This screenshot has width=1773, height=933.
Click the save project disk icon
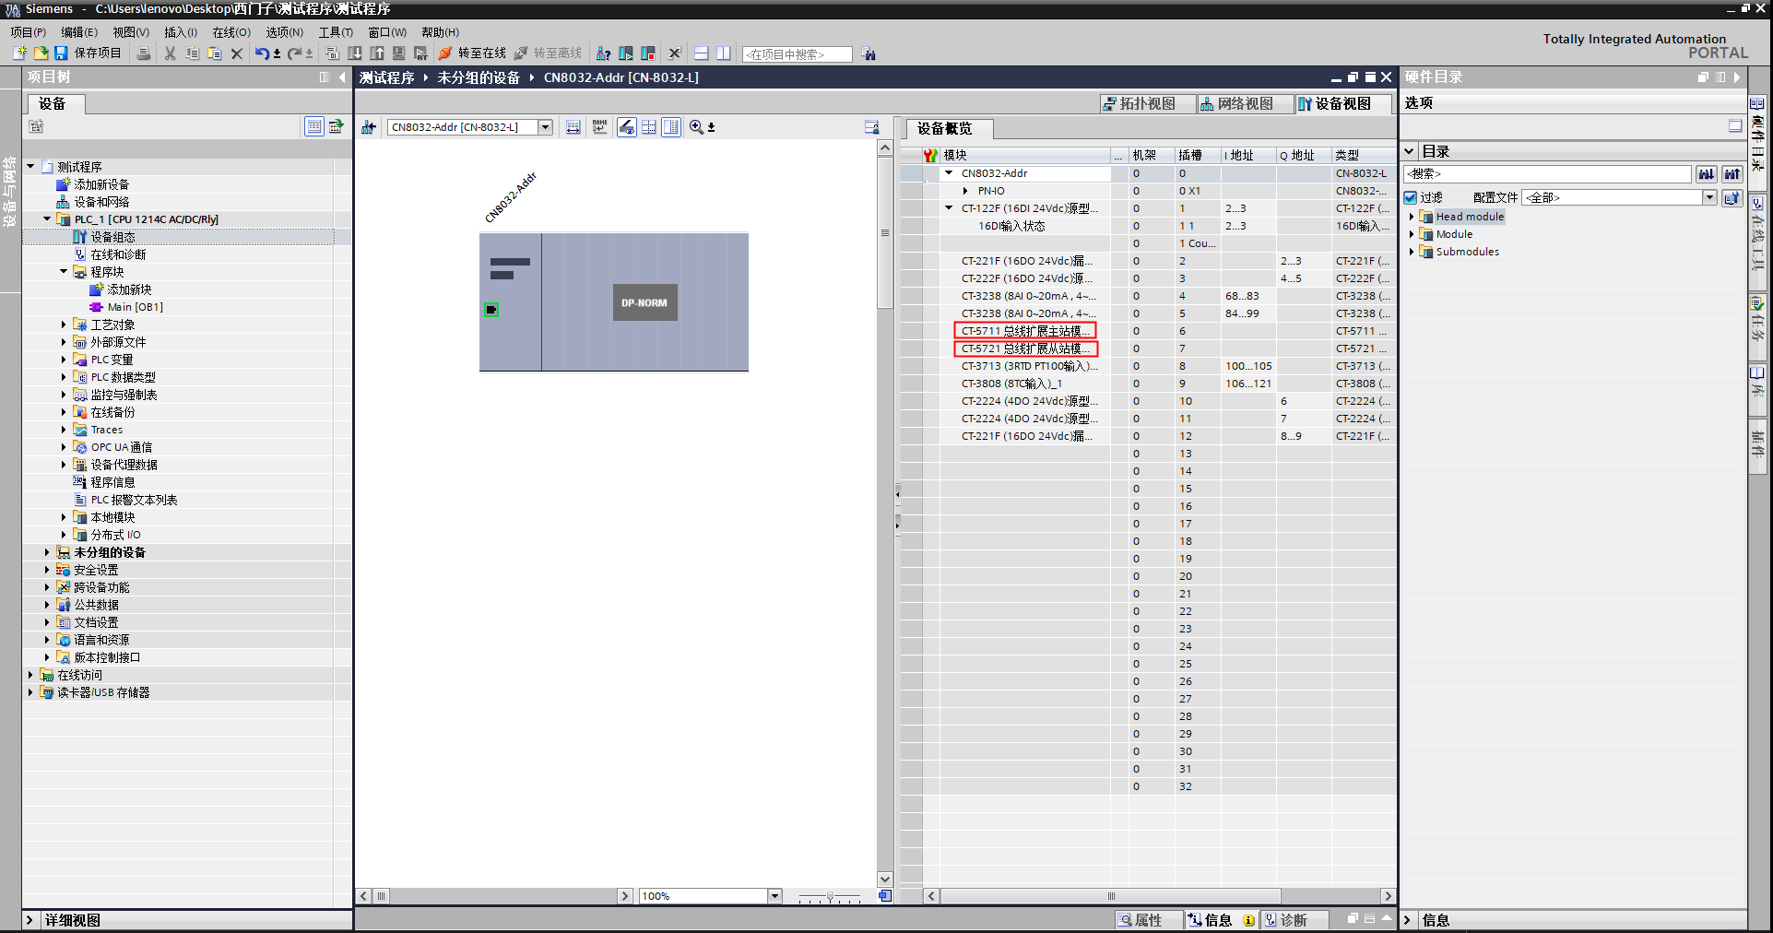[x=61, y=53]
